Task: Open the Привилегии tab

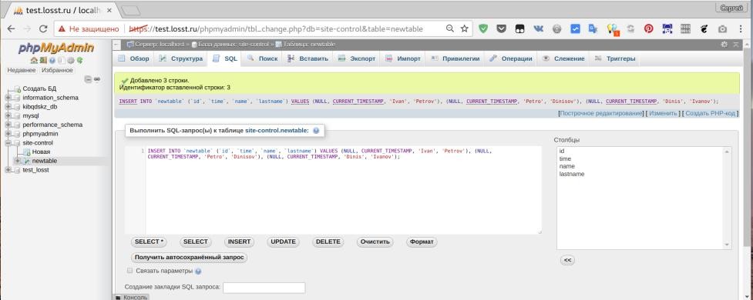Action: click(455, 58)
